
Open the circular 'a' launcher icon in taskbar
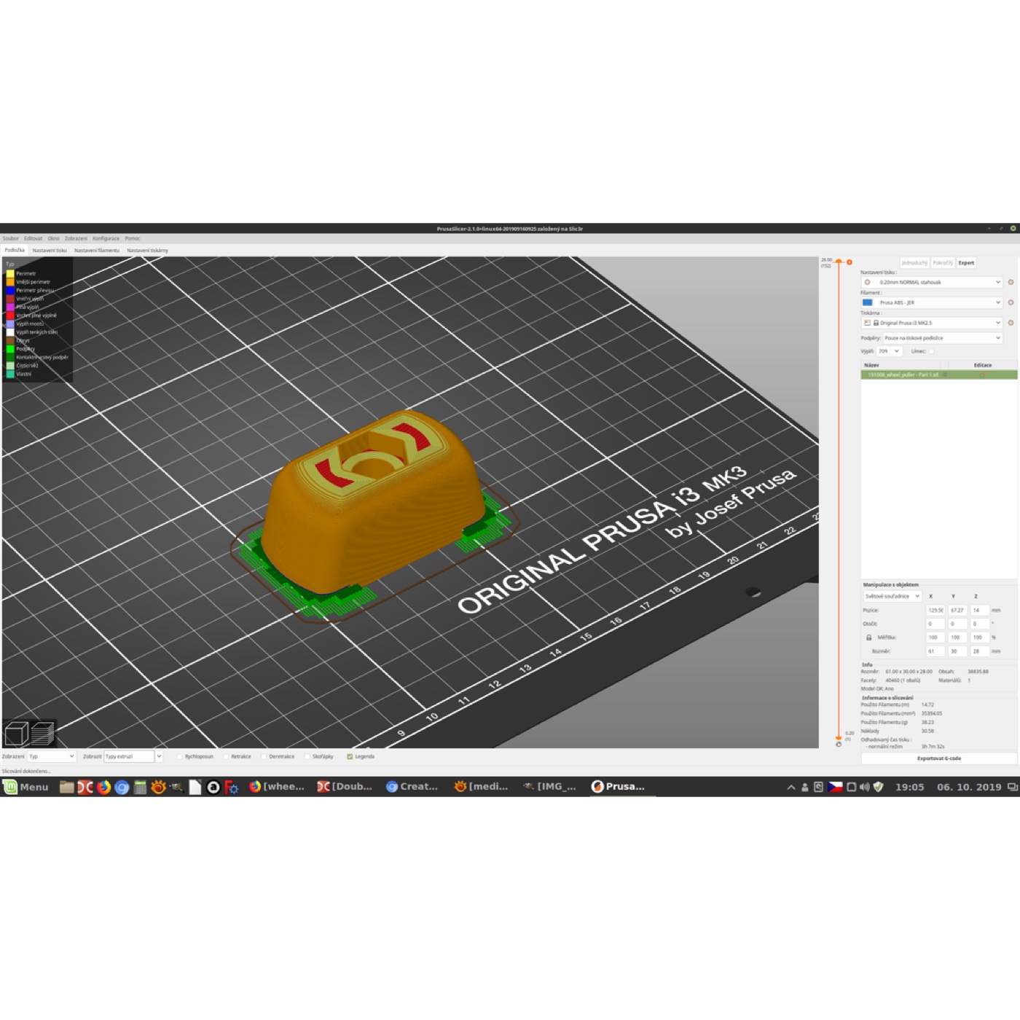point(213,787)
